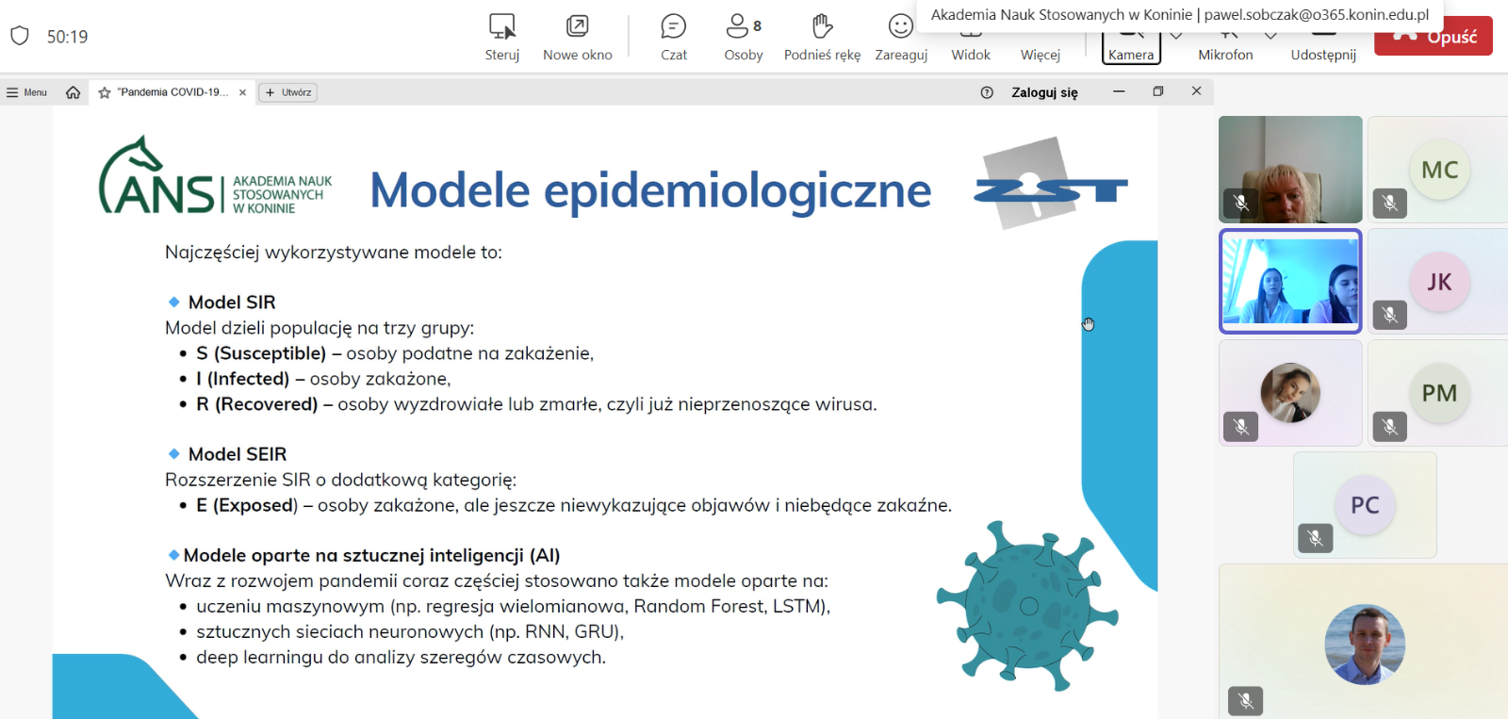Click the Utwórz create button
The height and width of the screenshot is (719, 1508).
[x=288, y=92]
